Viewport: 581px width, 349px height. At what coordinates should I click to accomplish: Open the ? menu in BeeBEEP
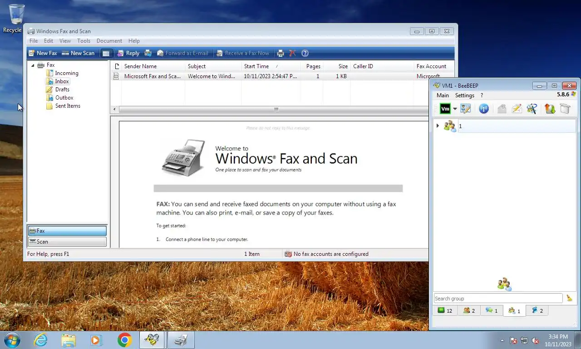tap(482, 95)
